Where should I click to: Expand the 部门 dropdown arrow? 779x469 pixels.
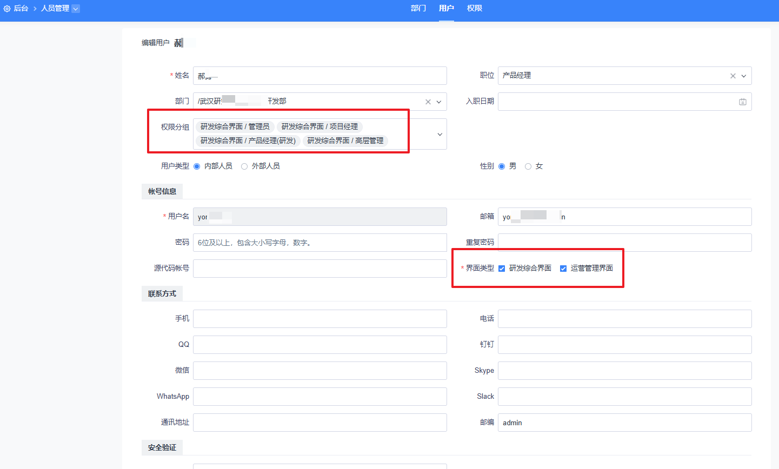coord(439,102)
